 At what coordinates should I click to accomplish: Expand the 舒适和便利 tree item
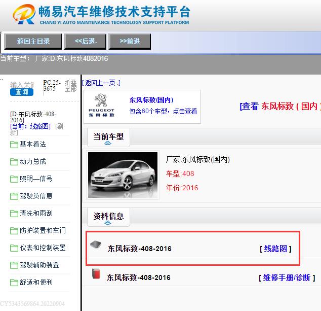pyautogui.click(x=36, y=282)
